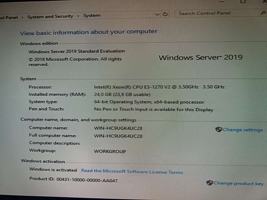
Task: Click Windows Server 2019 Standard Evaluation text
Action: tap(77, 51)
